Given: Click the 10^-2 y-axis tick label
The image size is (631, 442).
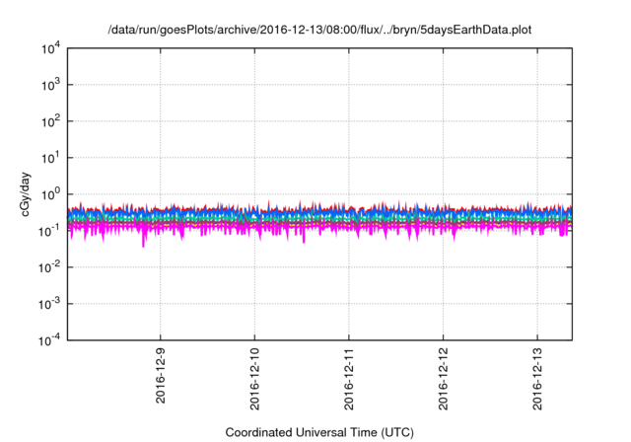Looking at the screenshot, I should (49, 267).
